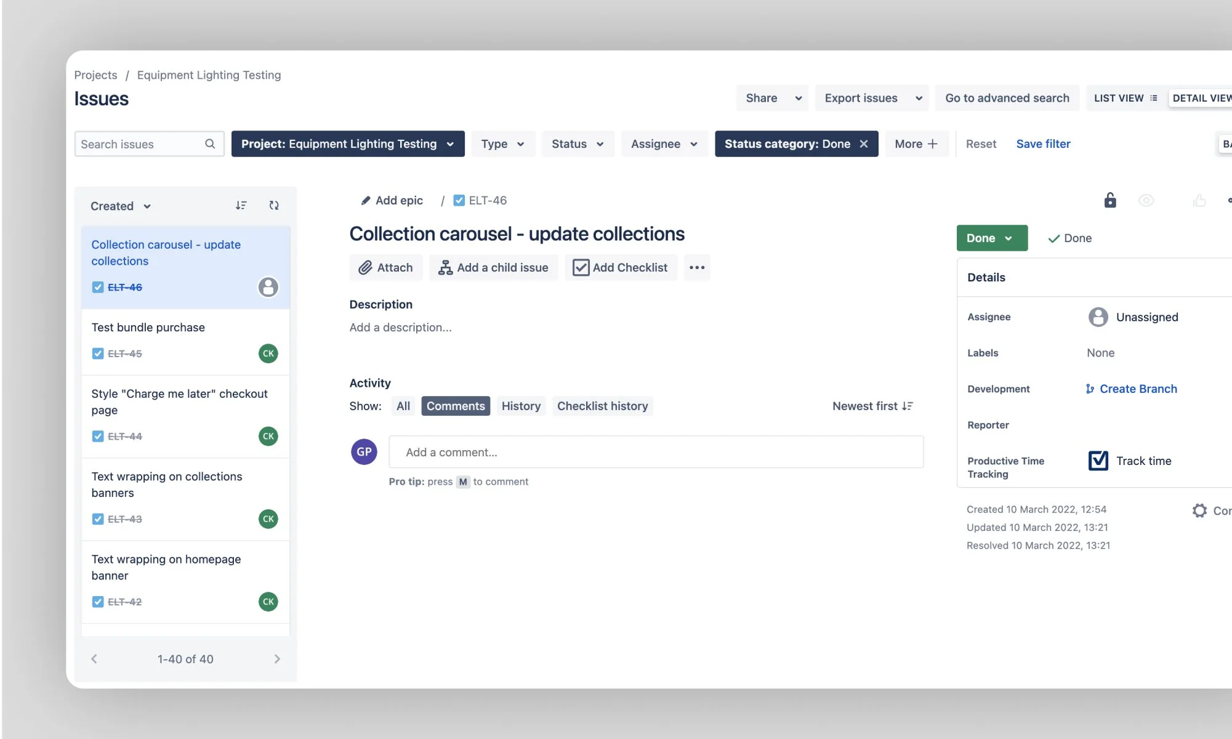
Task: Refresh the issue list with the refresh icon
Action: coord(274,205)
